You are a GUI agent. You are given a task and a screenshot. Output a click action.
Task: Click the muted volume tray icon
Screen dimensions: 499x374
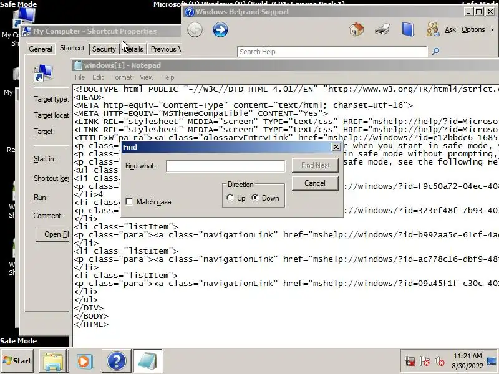click(x=440, y=361)
